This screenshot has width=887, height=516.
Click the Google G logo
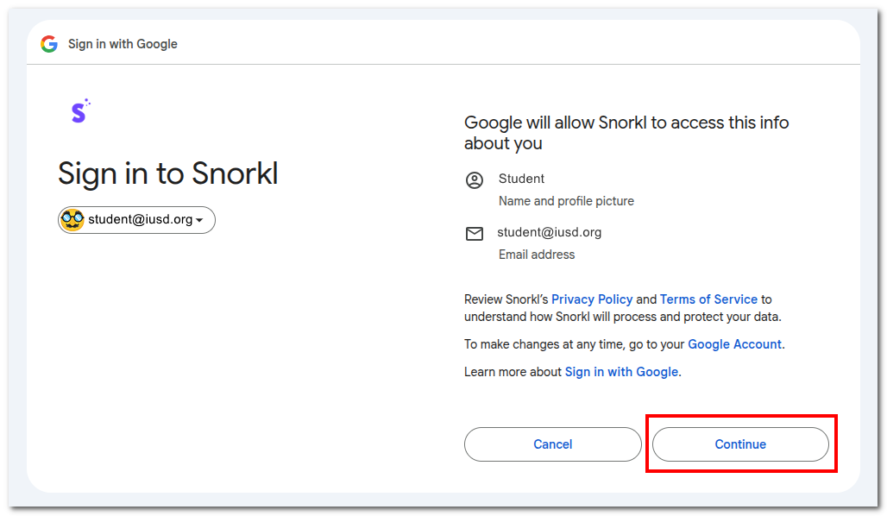pyautogui.click(x=49, y=44)
